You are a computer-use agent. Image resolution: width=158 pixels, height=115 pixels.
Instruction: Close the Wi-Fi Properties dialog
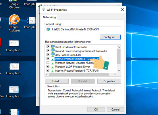(x=122, y=9)
